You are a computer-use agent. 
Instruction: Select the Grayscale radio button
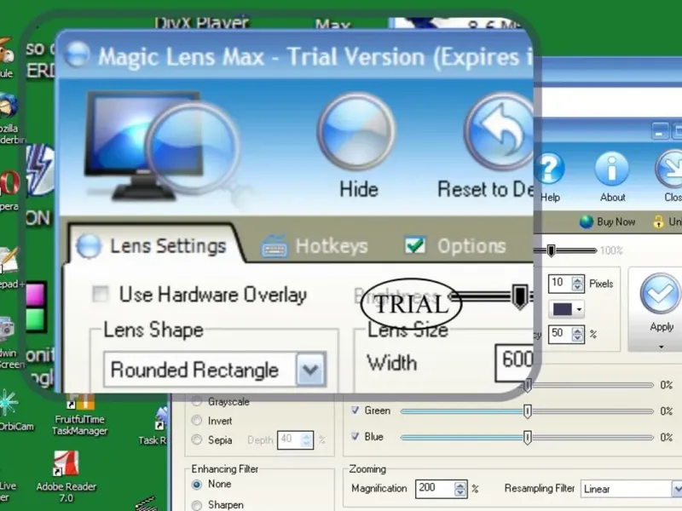click(197, 401)
